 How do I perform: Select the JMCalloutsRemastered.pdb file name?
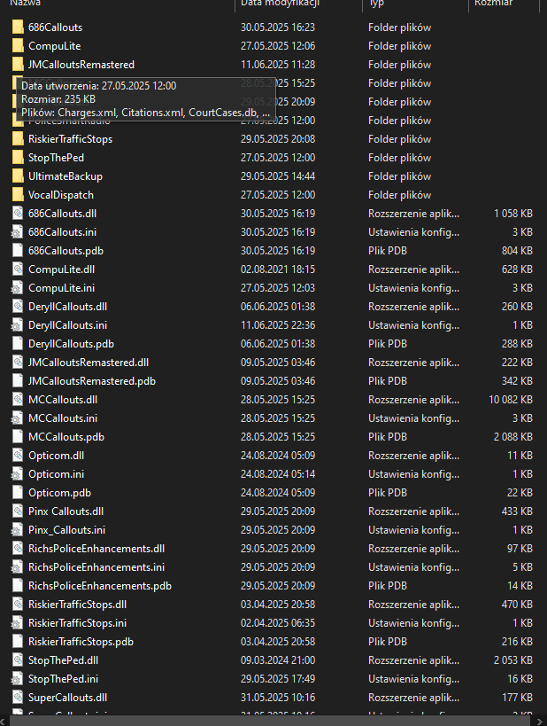pos(91,381)
